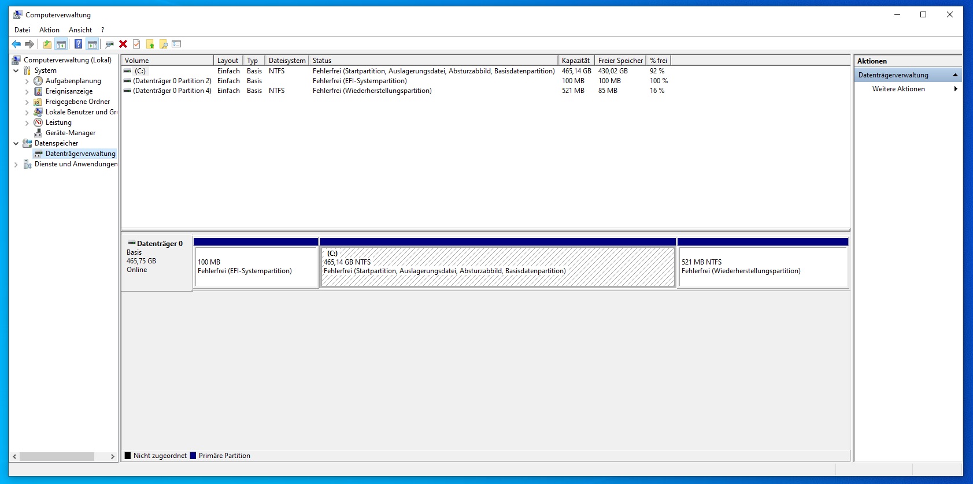Image resolution: width=973 pixels, height=484 pixels.
Task: Click the properties page icon with checkmark
Action: tap(136, 44)
